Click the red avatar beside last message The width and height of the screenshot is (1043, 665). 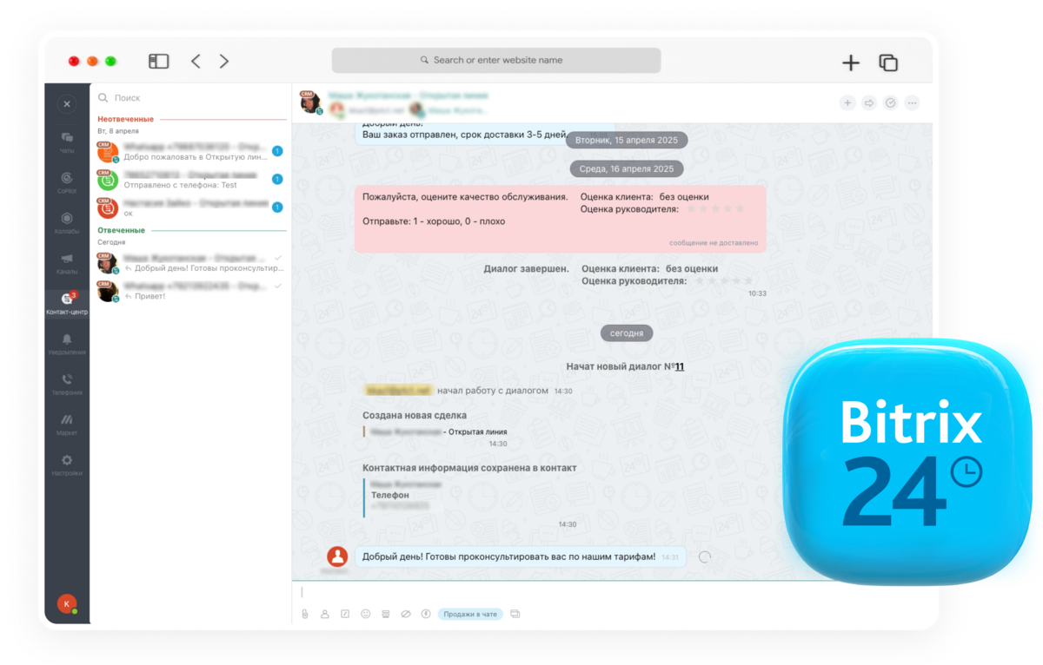(337, 557)
